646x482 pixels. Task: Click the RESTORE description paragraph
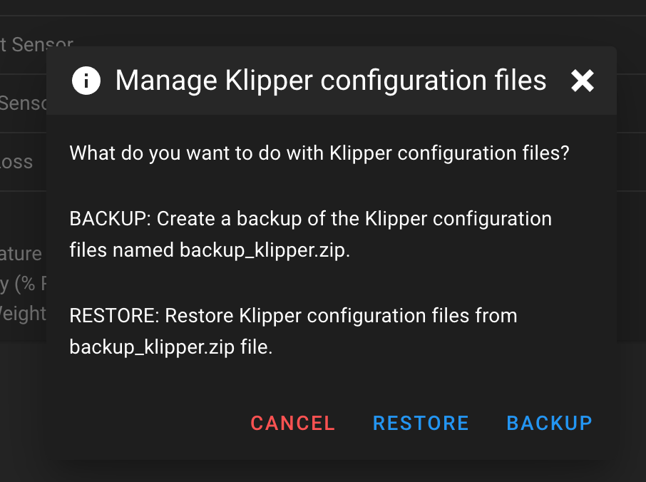(x=293, y=332)
